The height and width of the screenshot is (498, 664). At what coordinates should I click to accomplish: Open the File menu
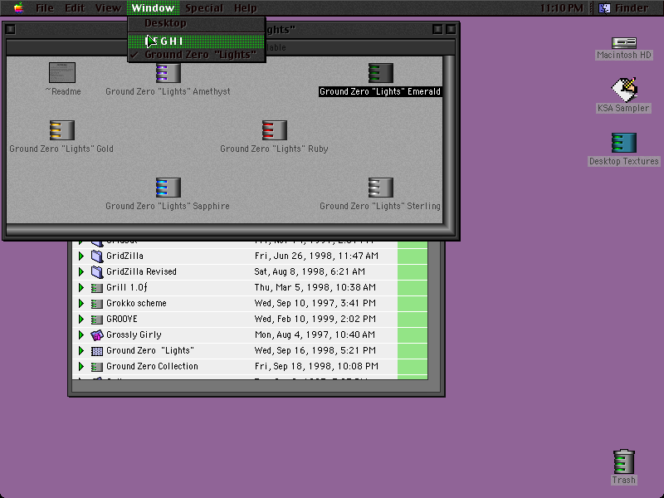(x=45, y=8)
